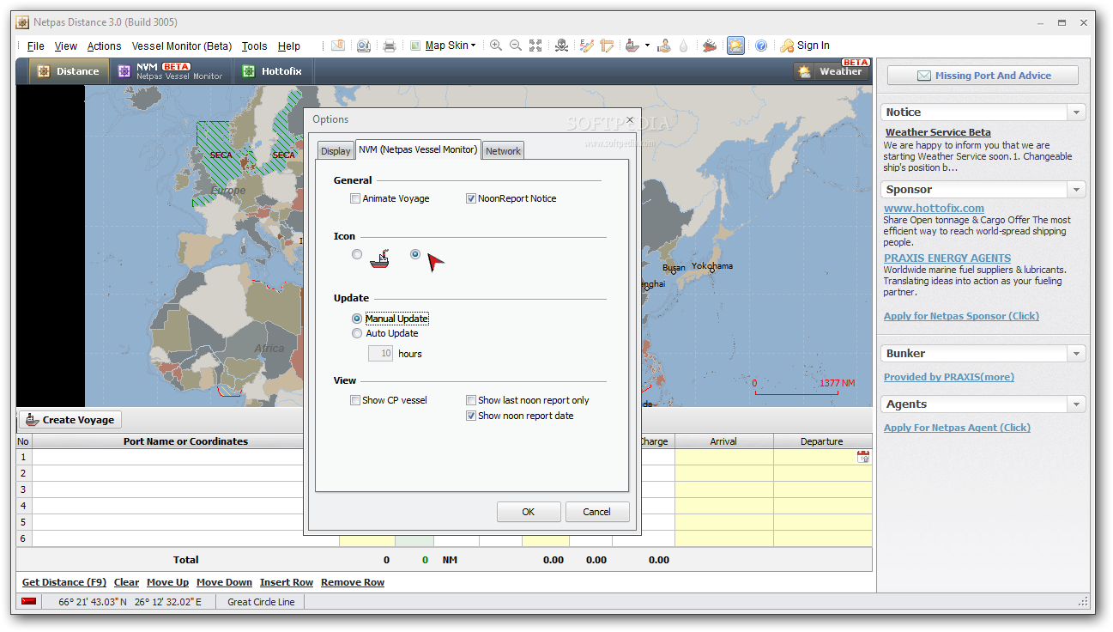Fit map to full extent
This screenshot has width=1113, height=632.
535,46
